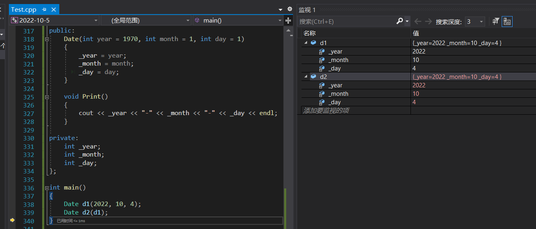The width and height of the screenshot is (536, 229).
Task: Open the search options dropdown arrow
Action: (x=407, y=21)
